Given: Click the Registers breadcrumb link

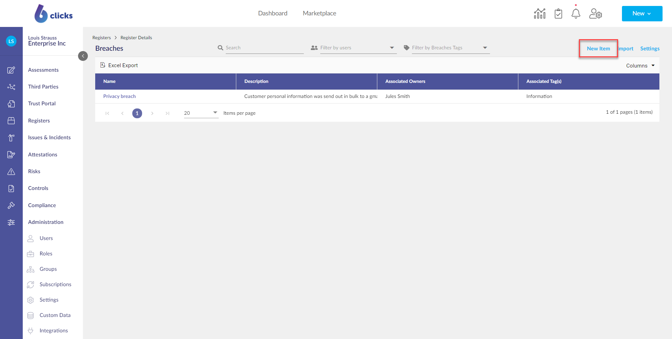Looking at the screenshot, I should pyautogui.click(x=101, y=38).
